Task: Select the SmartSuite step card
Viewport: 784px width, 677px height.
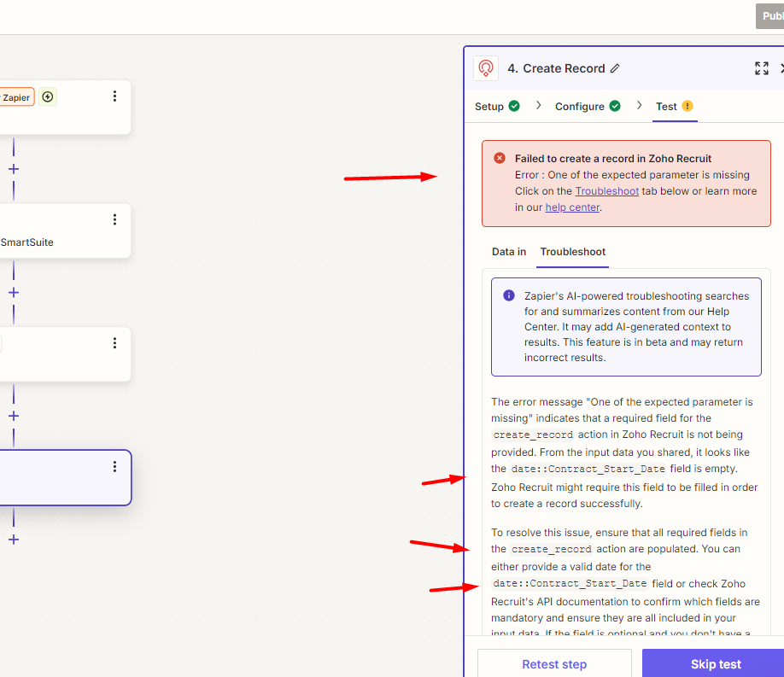Action: [x=65, y=231]
